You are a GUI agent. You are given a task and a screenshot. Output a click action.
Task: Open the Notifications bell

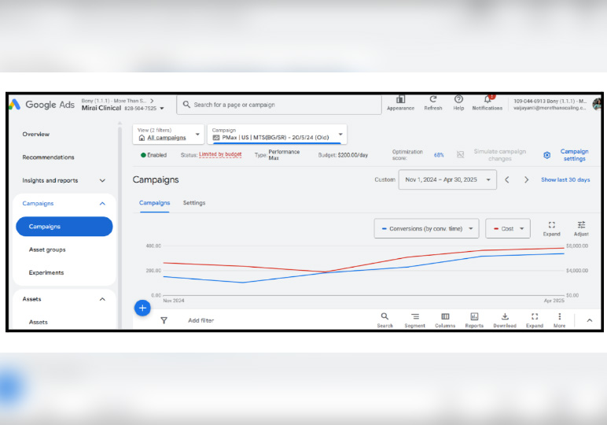[487, 101]
